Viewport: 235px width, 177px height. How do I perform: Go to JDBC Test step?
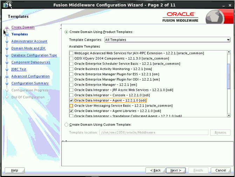[x=19, y=69]
